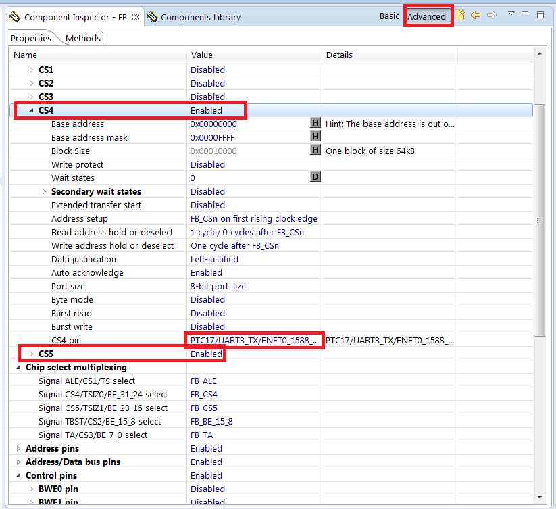Image resolution: width=556 pixels, height=509 pixels.
Task: Expand the Address pins group
Action: (19, 448)
